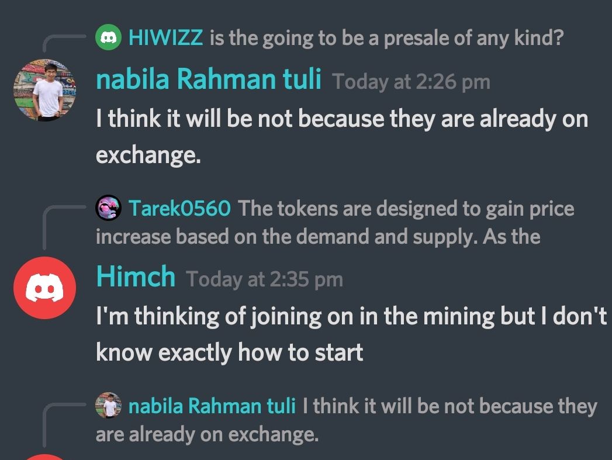Click nabila Rahman tuli name in bottom reply
This screenshot has width=612, height=460.
212,406
